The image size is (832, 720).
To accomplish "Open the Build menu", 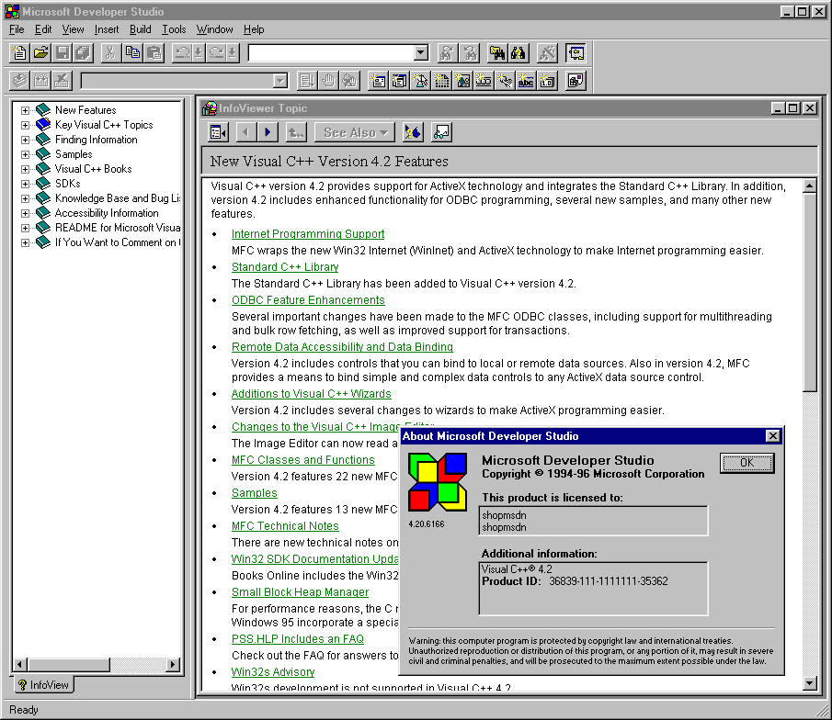I will pos(140,29).
